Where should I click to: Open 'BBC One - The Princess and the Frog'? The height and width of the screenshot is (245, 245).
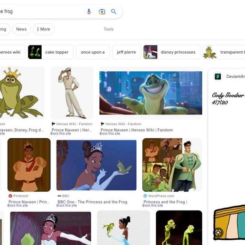(93, 202)
